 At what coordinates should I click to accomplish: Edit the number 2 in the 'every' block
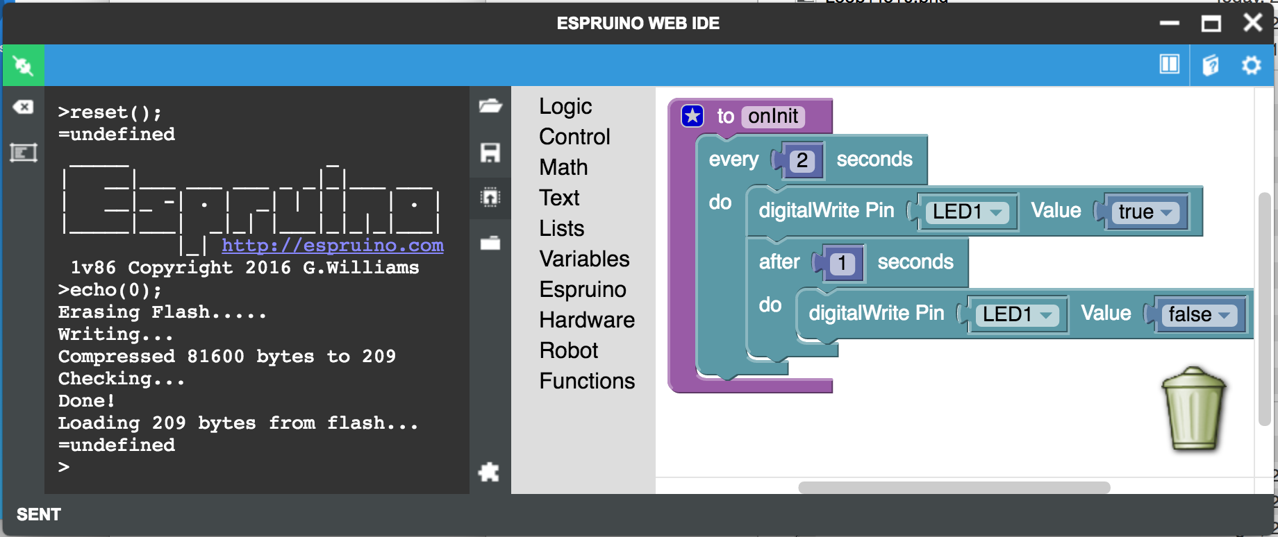(x=802, y=160)
